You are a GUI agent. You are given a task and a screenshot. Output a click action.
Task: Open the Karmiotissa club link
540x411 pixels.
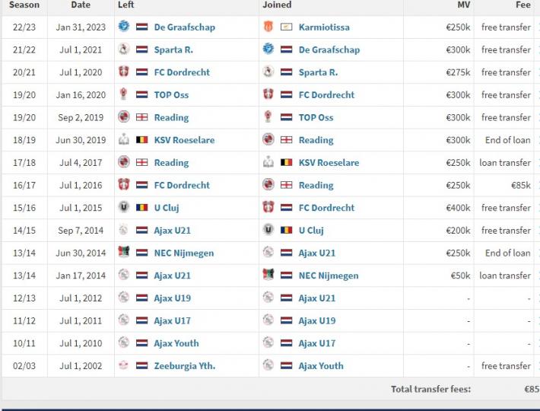pyautogui.click(x=324, y=27)
